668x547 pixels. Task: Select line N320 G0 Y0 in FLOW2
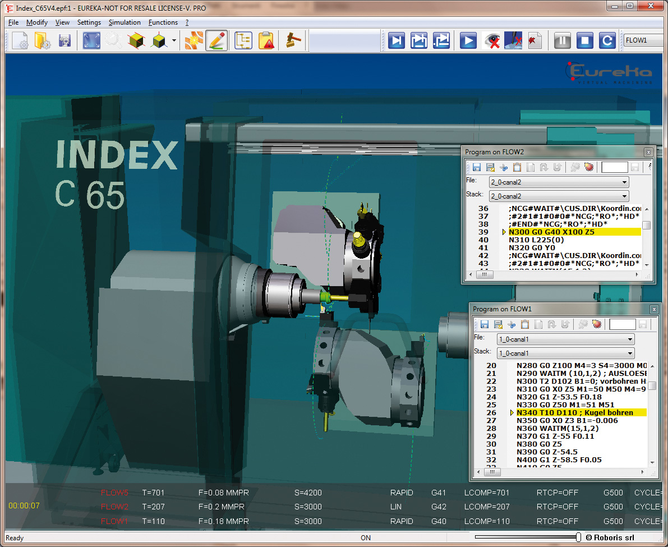532,247
